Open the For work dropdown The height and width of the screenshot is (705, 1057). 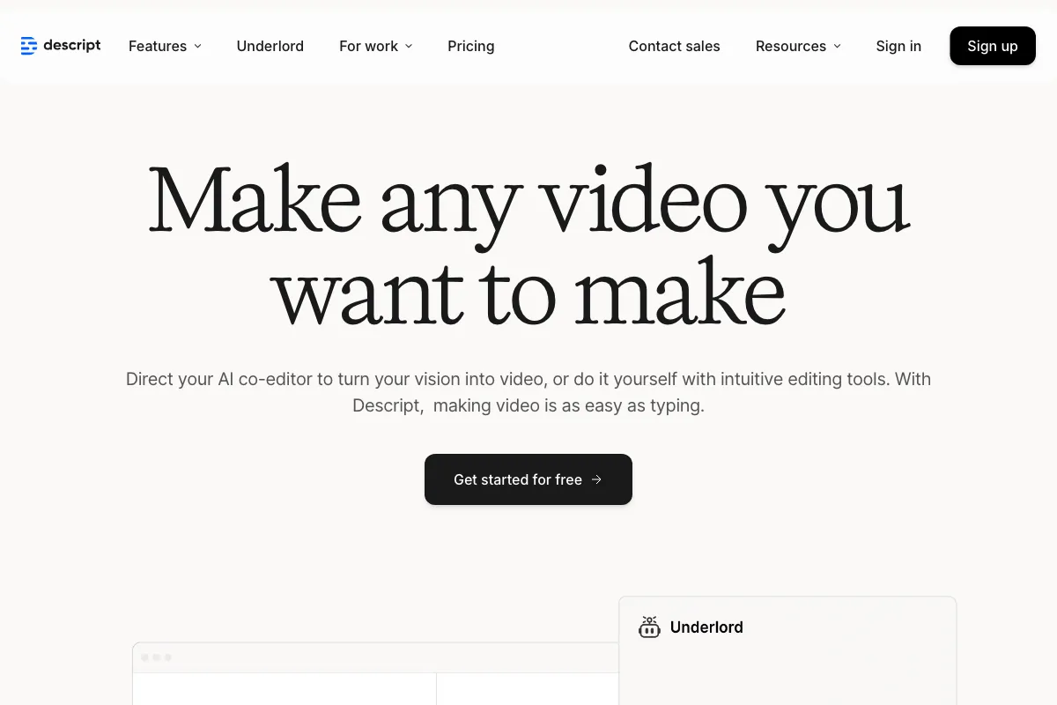pos(375,46)
